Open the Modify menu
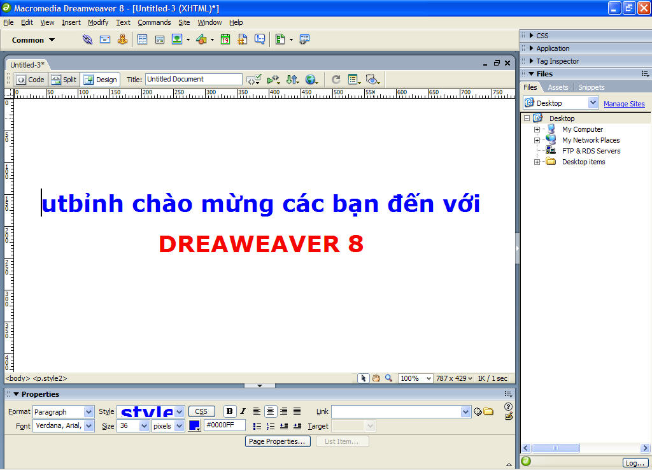The height and width of the screenshot is (470, 652). [98, 22]
